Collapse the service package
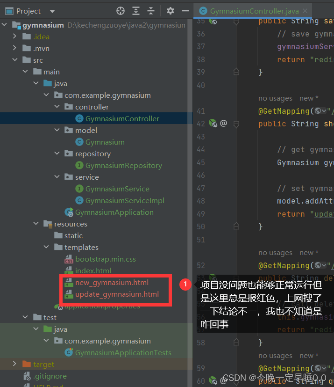 tap(57, 177)
